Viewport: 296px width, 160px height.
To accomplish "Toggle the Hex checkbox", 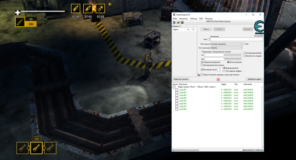I will (208, 39).
